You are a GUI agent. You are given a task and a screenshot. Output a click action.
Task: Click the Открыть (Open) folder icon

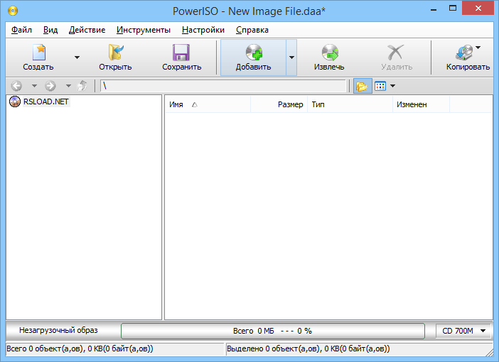point(116,53)
